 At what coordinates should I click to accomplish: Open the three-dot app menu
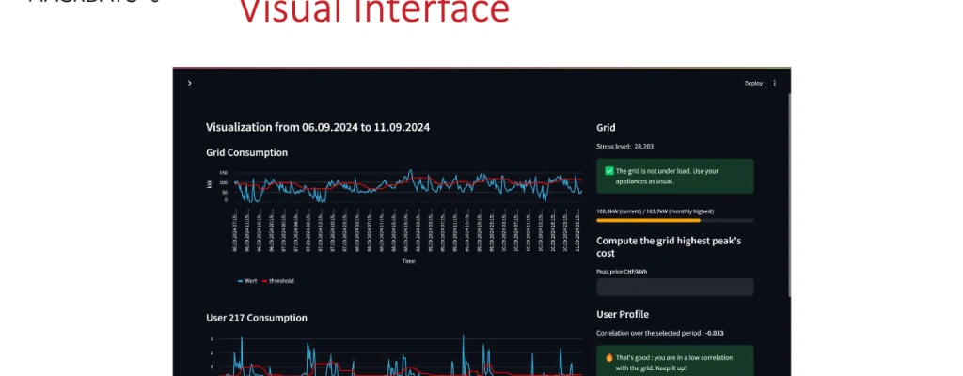pyautogui.click(x=775, y=83)
